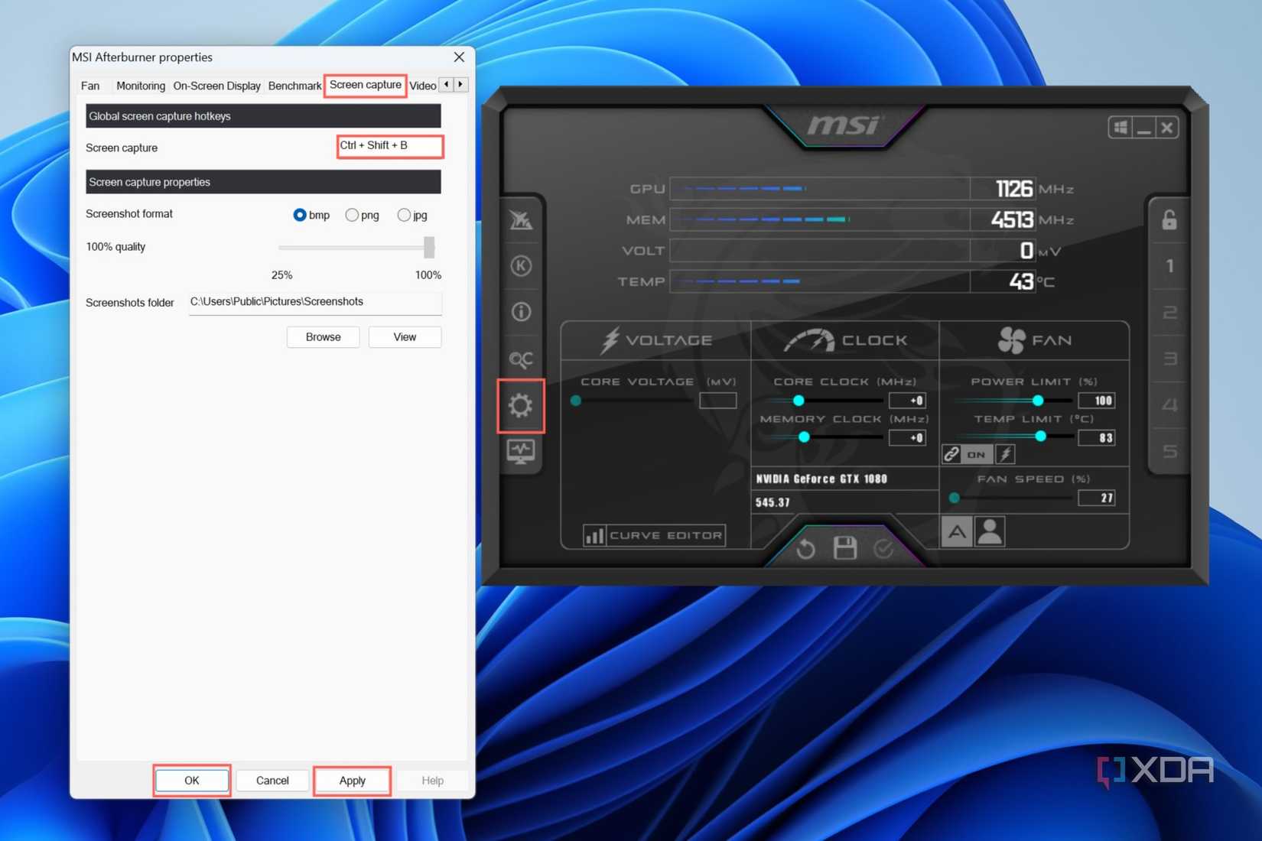The width and height of the screenshot is (1262, 841).
Task: View the screenshots folder
Action: coord(405,337)
